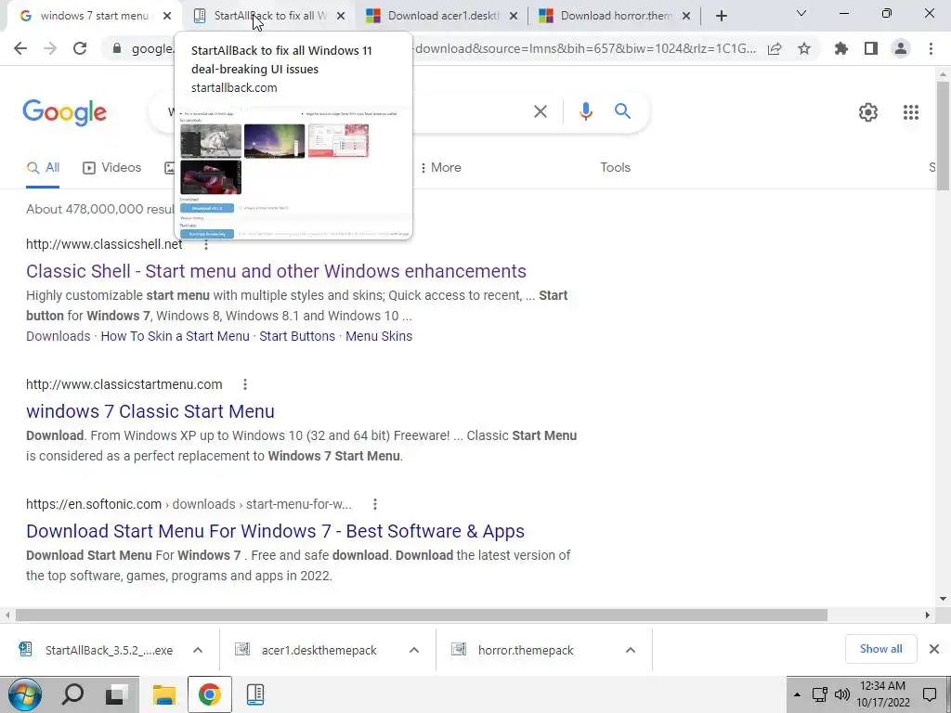Open the tab search chevron

click(801, 13)
